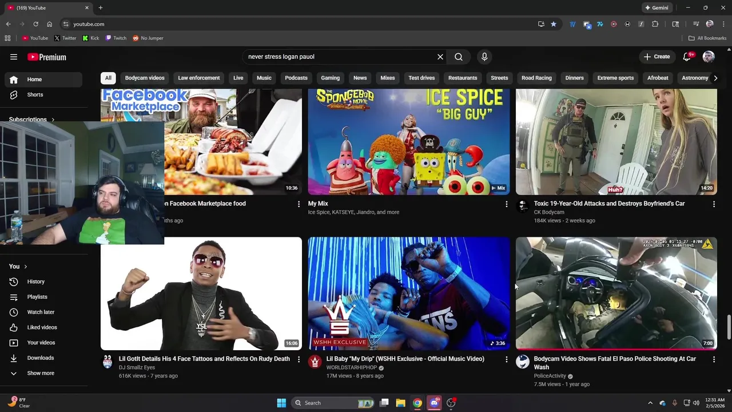Open the Windows Start menu

(281, 403)
